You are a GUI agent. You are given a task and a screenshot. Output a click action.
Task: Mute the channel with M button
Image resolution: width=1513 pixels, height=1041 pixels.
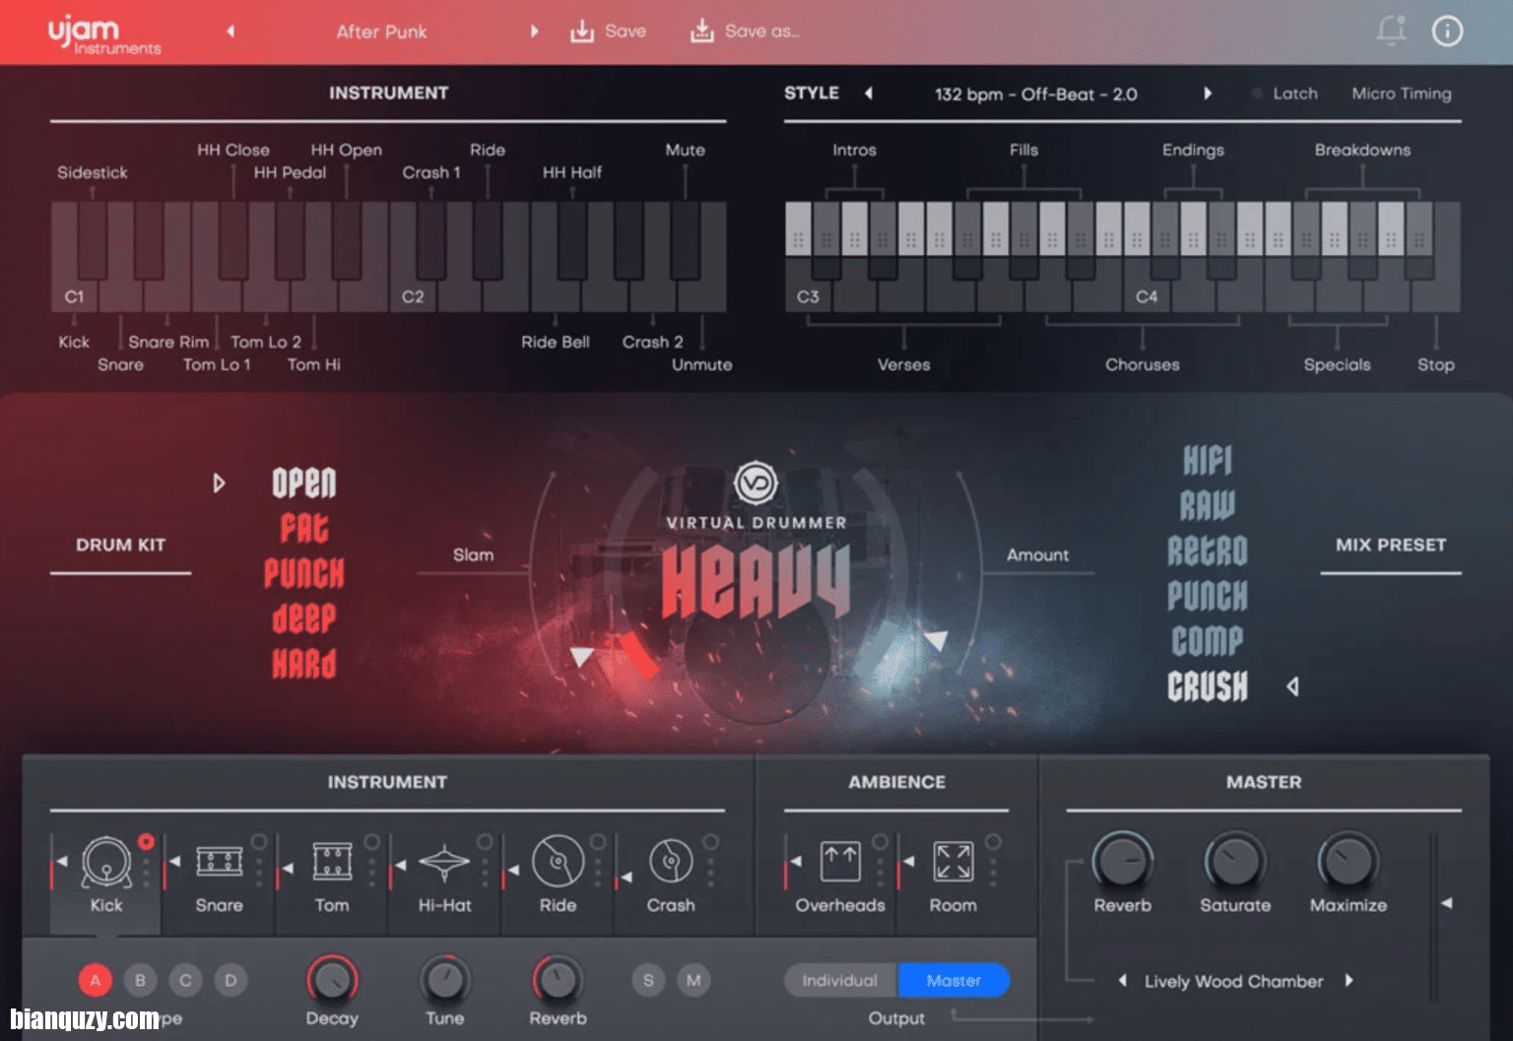click(693, 980)
